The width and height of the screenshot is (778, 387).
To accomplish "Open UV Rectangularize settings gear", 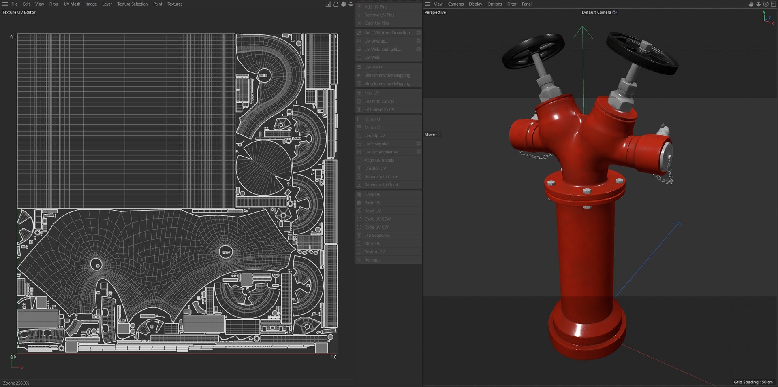I will (x=418, y=152).
